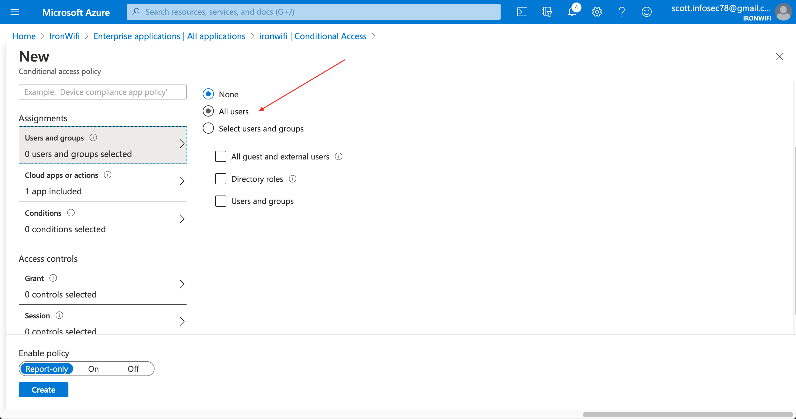Open the Directories and subscriptions filter
This screenshot has width=796, height=419.
click(x=547, y=12)
